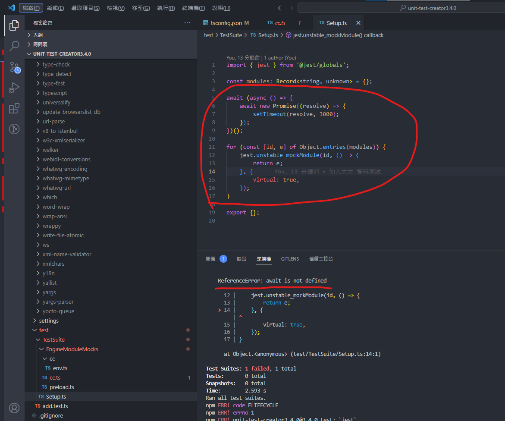Open cc.ts in the explorer tree
Viewport: 505px width, 421px height.
coord(111,377)
